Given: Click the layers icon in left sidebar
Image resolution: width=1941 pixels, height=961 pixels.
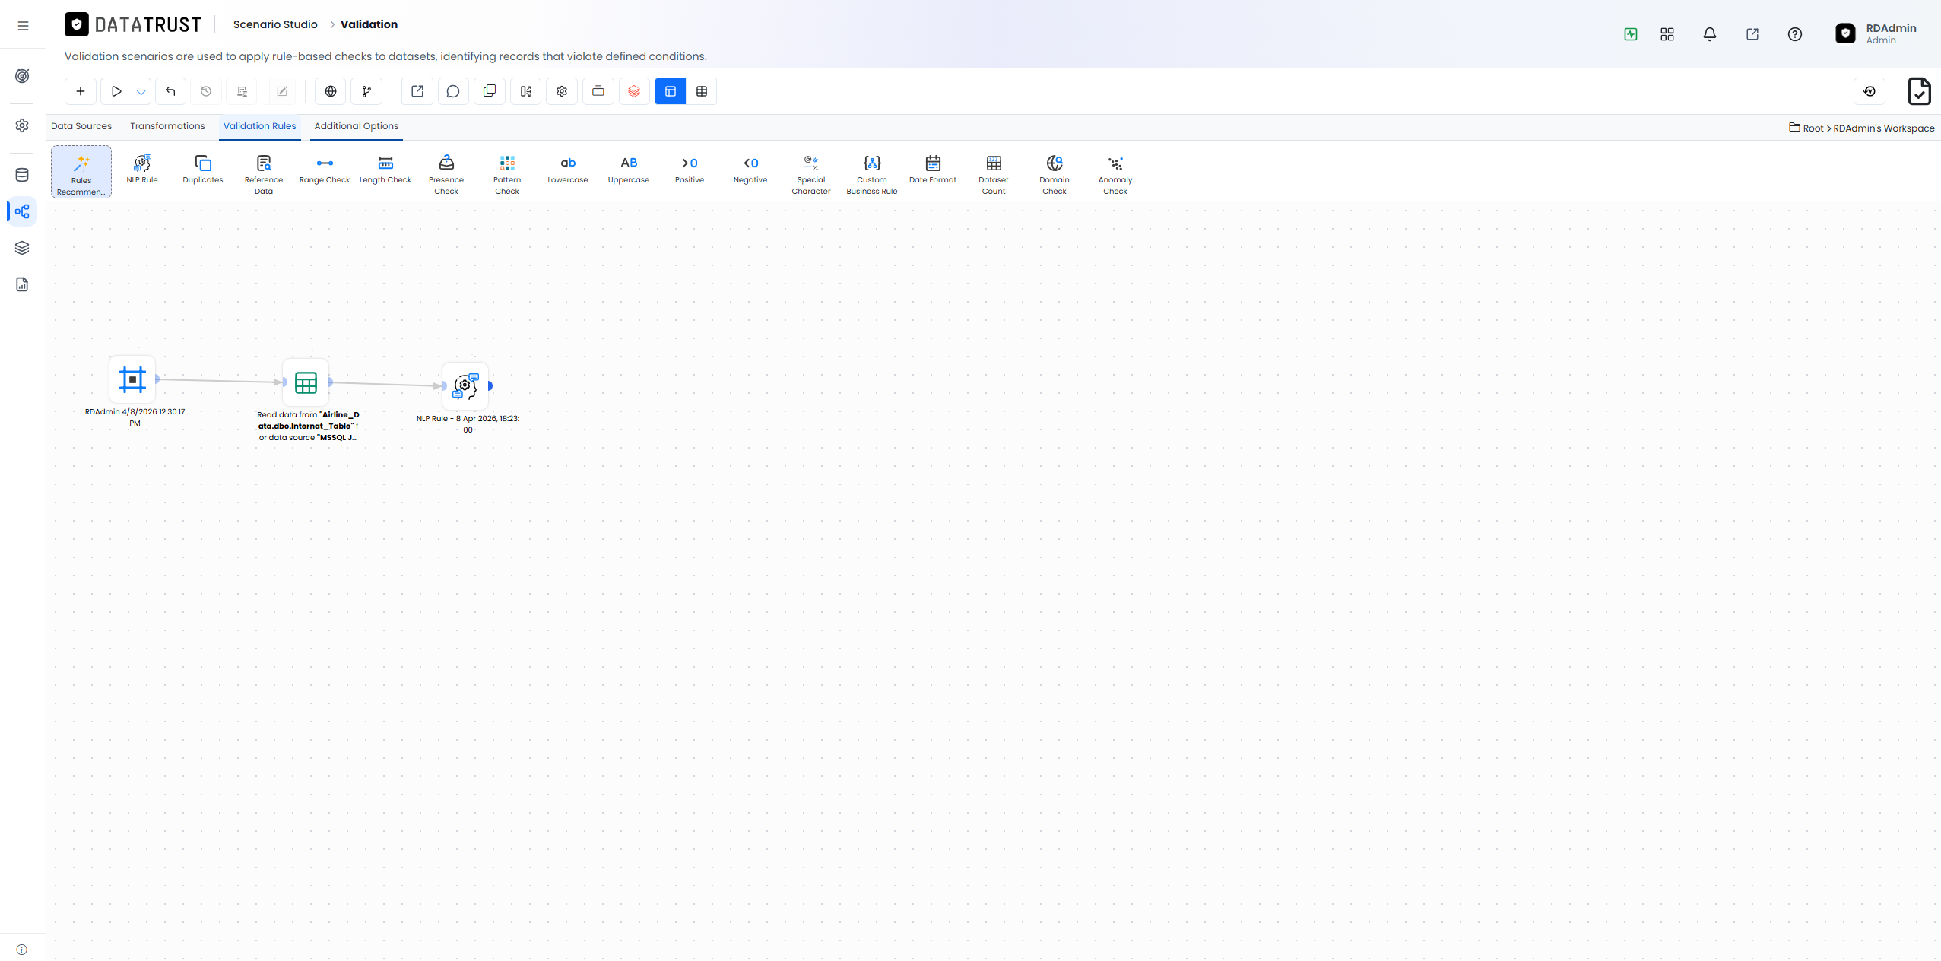Looking at the screenshot, I should pos(23,248).
